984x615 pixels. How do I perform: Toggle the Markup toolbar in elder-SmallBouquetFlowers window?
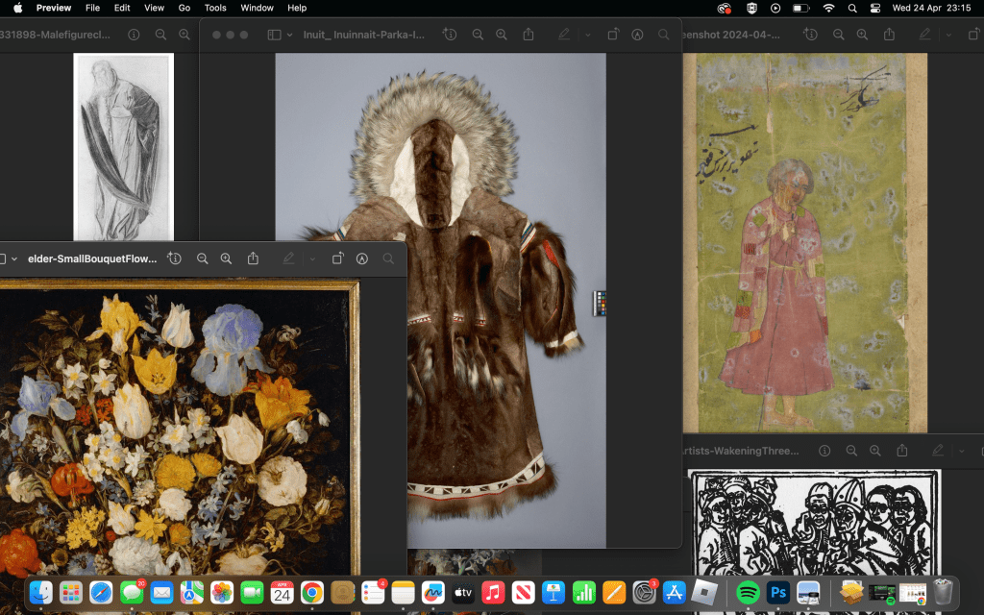pos(362,258)
